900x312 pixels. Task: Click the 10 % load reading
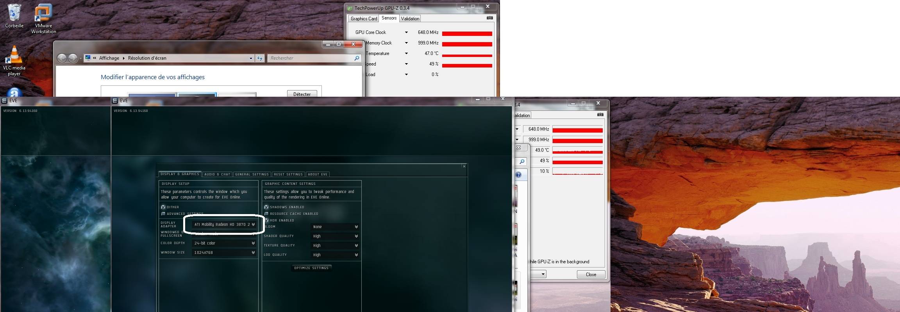[545, 171]
